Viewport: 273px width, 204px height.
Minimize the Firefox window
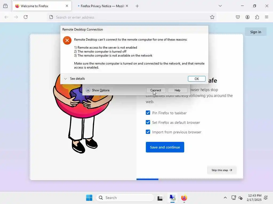[242, 6]
